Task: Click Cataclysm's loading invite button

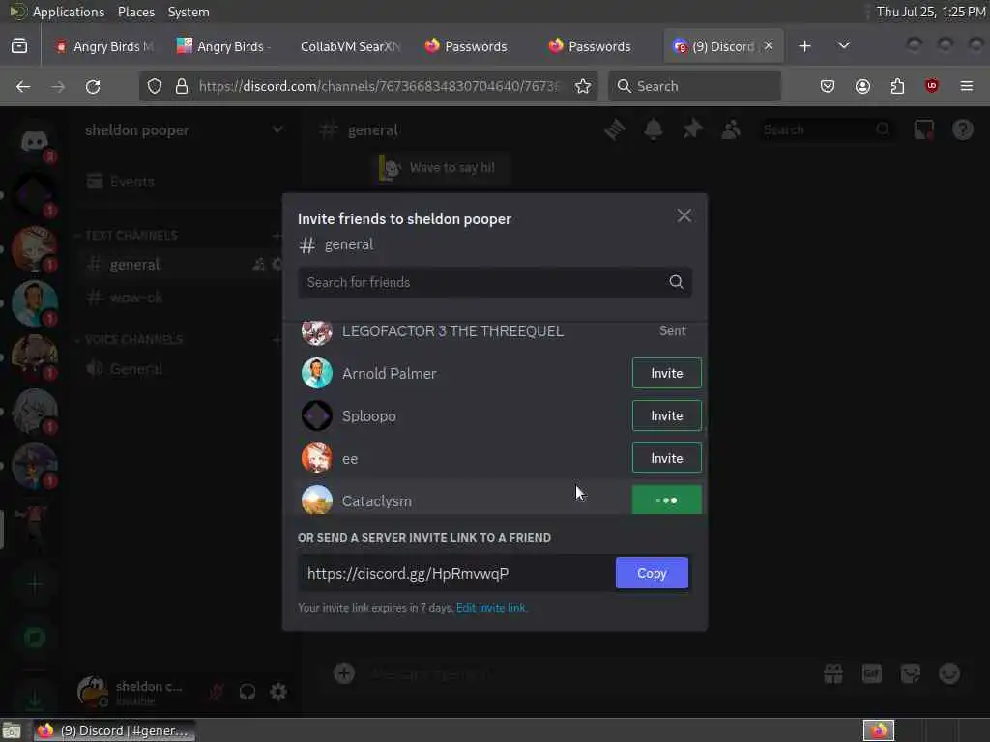Action: (x=666, y=499)
